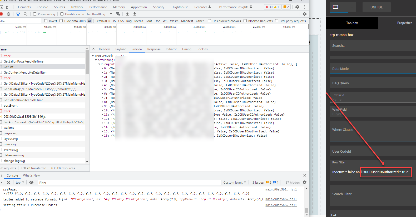Enable the Disable cache checkbox
Viewport: 416px width, 217px height.
tap(62, 14)
